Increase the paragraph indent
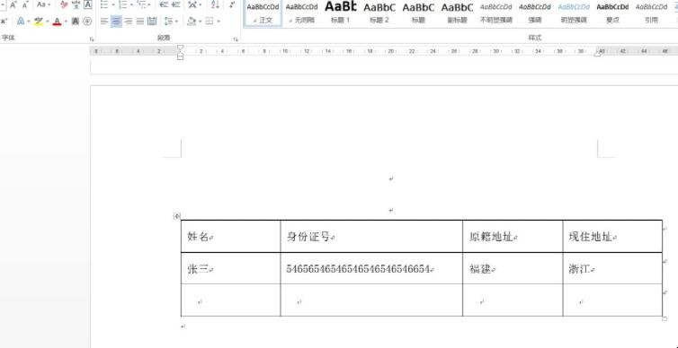Screen dimensions: 678x348 click(x=175, y=5)
